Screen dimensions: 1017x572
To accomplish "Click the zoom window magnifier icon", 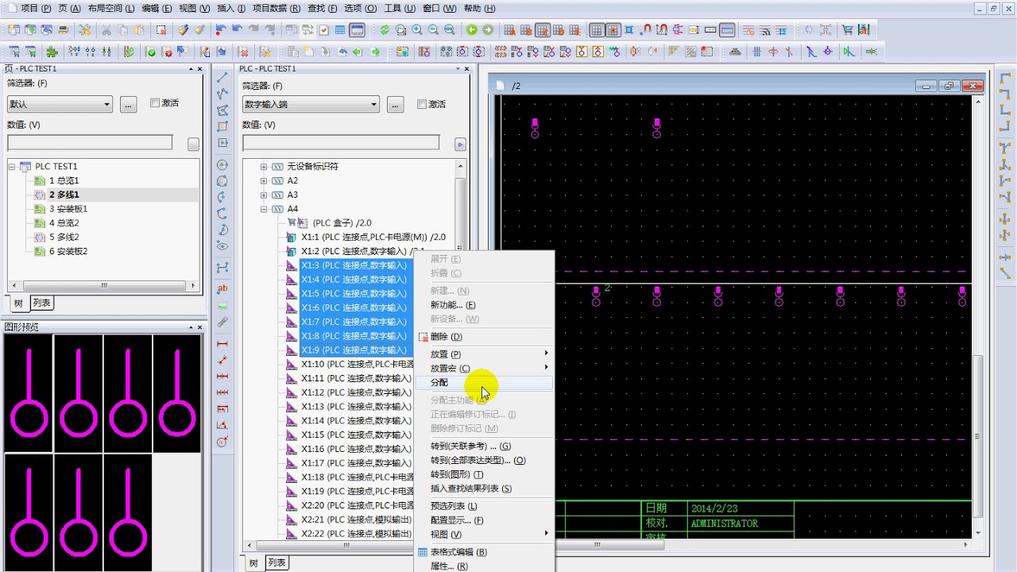I will pos(400,30).
